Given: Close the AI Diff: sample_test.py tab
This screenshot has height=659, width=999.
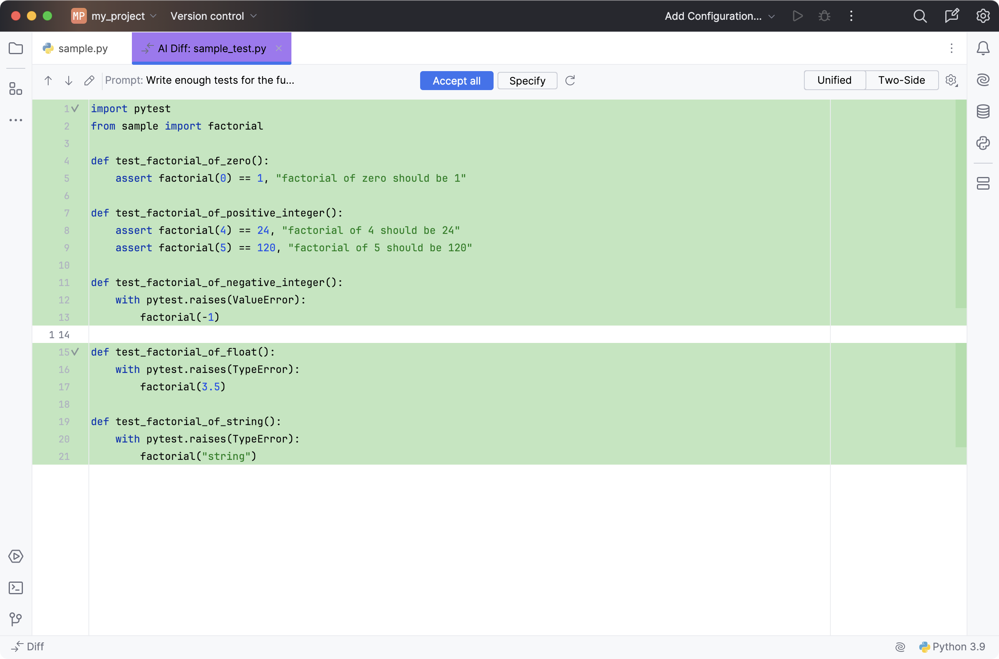Looking at the screenshot, I should (278, 48).
